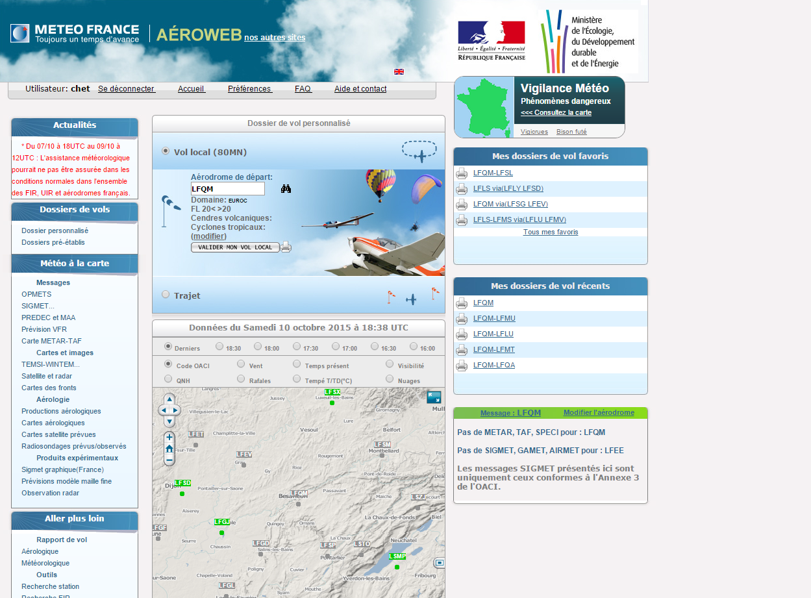The image size is (811, 598).
Task: Pan the map up with arrow
Action: click(x=169, y=399)
